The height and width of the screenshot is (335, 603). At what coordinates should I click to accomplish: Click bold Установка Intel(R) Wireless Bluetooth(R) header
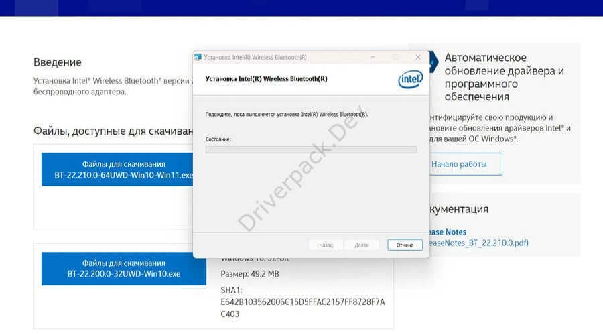click(x=266, y=79)
